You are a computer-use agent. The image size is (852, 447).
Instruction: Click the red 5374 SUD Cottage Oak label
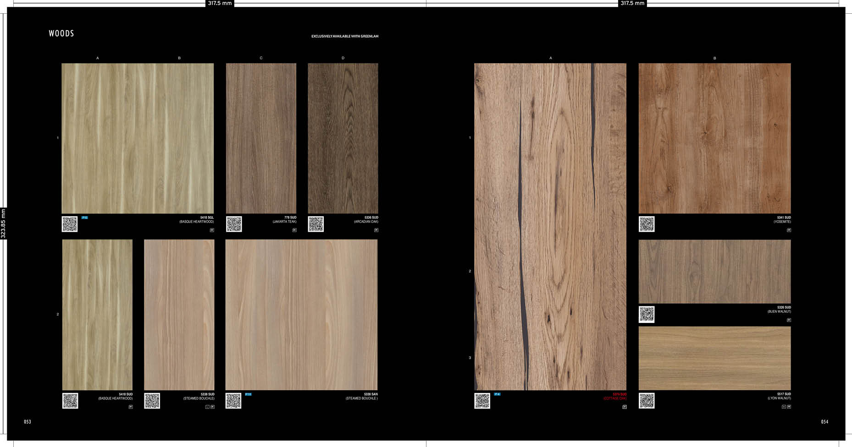615,396
